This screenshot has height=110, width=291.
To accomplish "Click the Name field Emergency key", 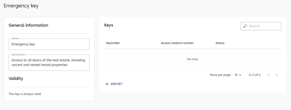I will (x=49, y=44).
